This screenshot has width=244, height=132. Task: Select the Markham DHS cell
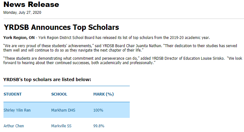(63, 110)
